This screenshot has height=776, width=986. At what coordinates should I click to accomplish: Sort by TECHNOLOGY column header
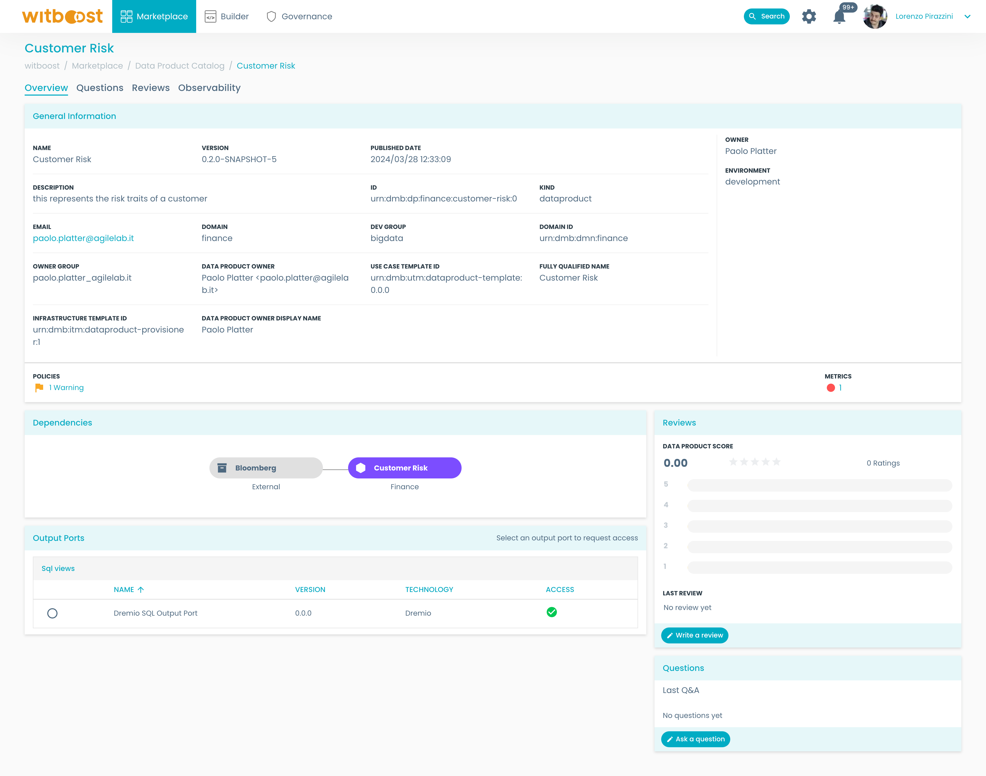pyautogui.click(x=429, y=590)
